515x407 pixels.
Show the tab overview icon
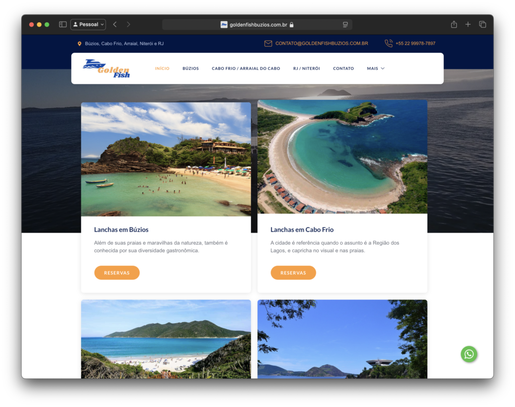coord(482,24)
